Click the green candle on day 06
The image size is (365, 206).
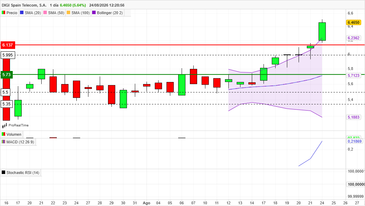pyautogui.click(x=182, y=85)
